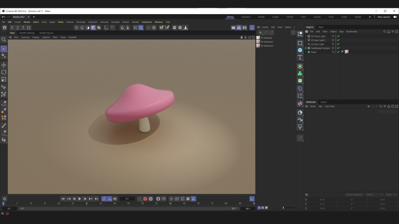Click the Subdivision Surface generator icon

[300, 66]
